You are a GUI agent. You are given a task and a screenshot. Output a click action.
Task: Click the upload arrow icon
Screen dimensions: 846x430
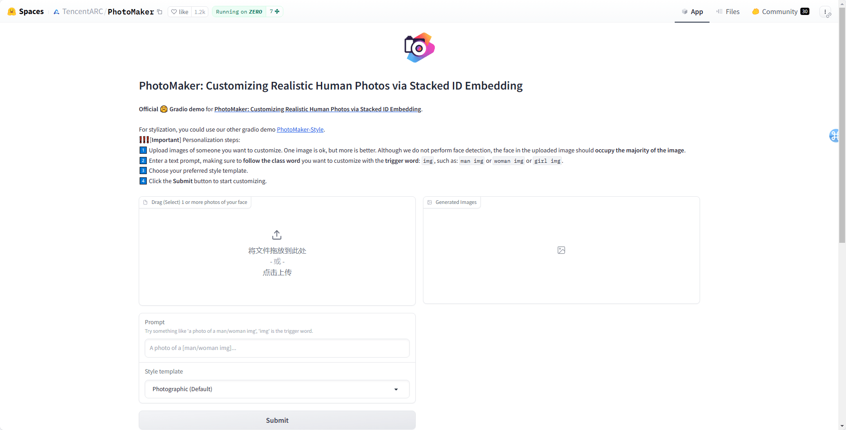(x=277, y=235)
